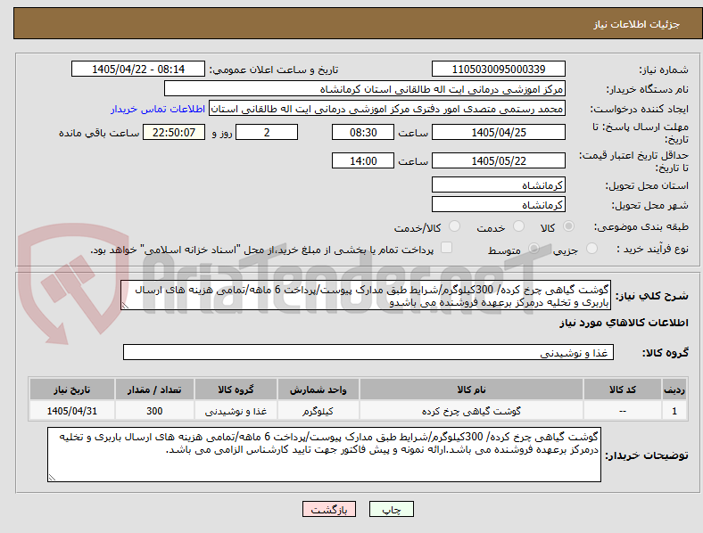Click the goods group field غذا و نوشیدنی
703x533 pixels.
click(x=368, y=352)
